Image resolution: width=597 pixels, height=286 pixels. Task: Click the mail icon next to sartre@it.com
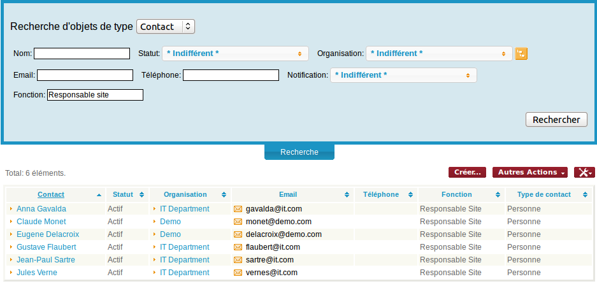point(238,260)
